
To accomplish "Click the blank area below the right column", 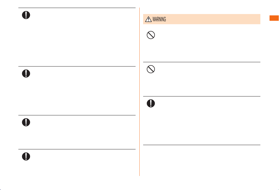I will tap(201, 161).
